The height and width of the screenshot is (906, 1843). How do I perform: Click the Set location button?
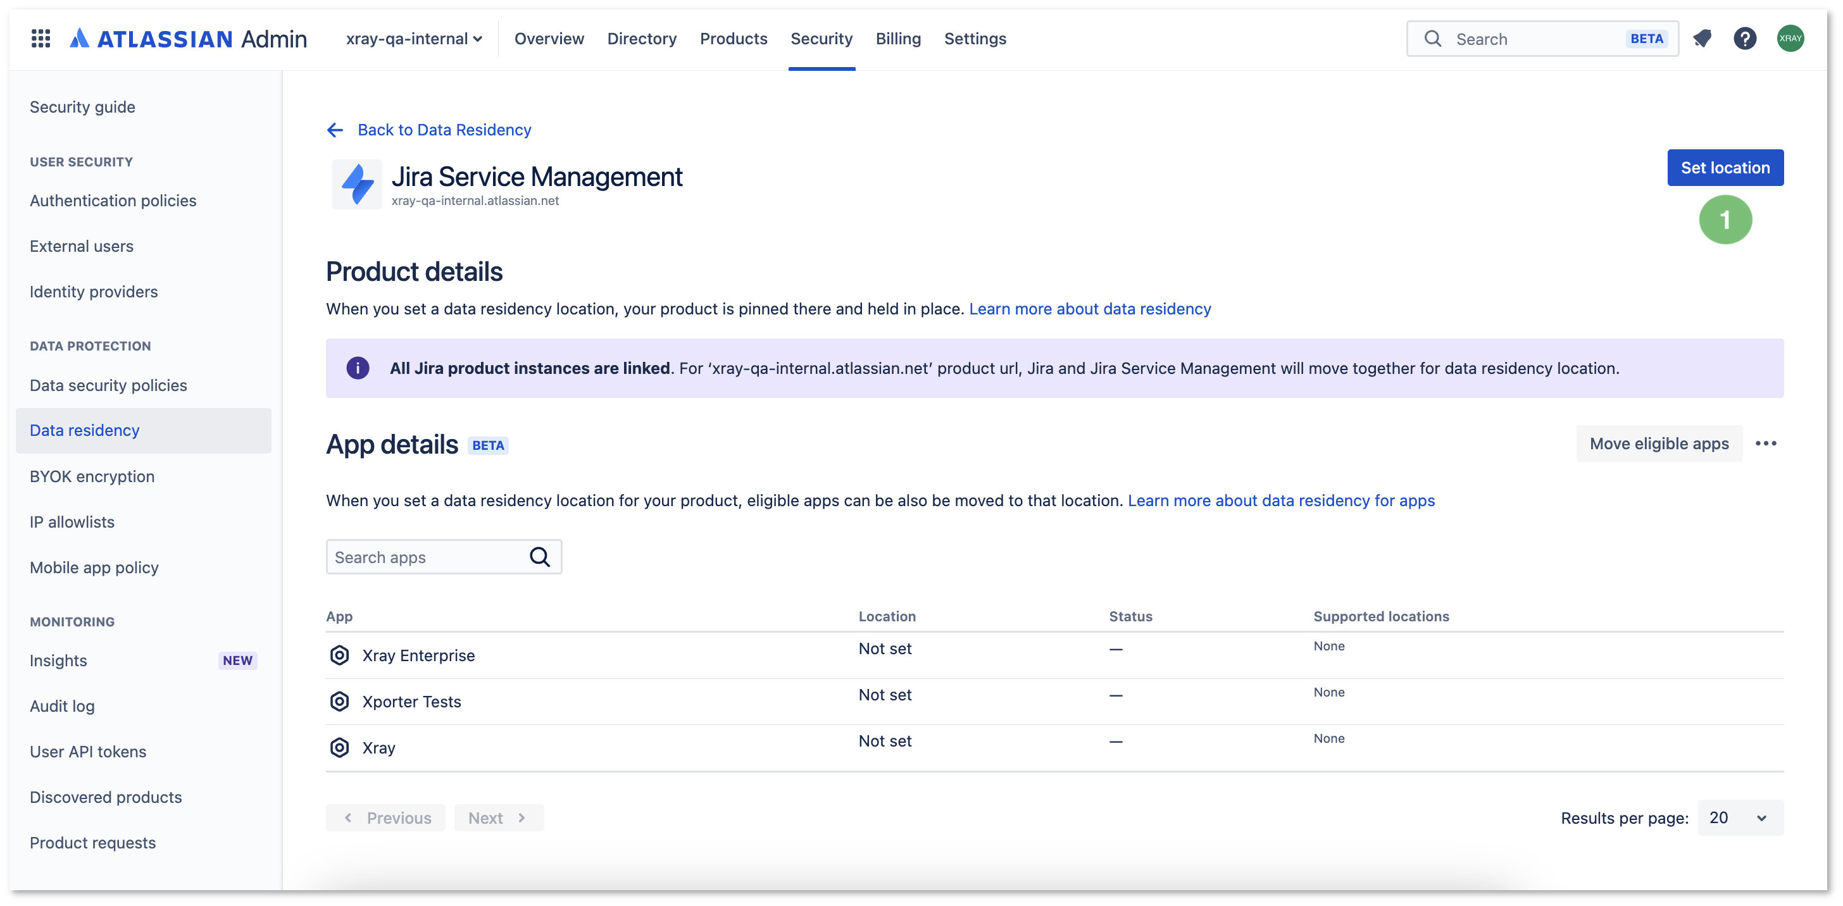point(1725,168)
